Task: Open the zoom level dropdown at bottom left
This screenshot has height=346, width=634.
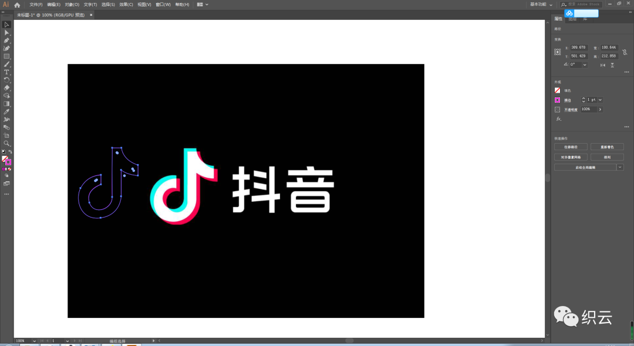Action: (35, 341)
